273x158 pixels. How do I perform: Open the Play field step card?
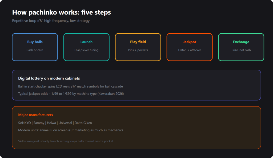click(138, 47)
